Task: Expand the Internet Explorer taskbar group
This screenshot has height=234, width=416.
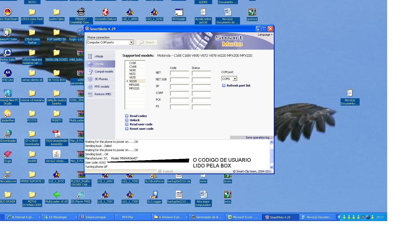Action: coord(40,217)
